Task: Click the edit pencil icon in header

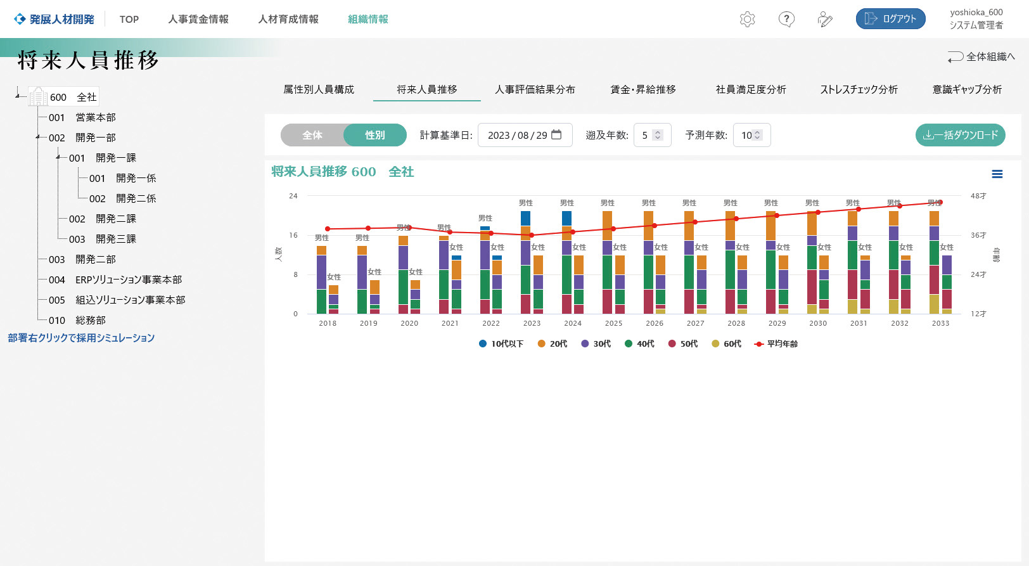Action: tap(825, 20)
